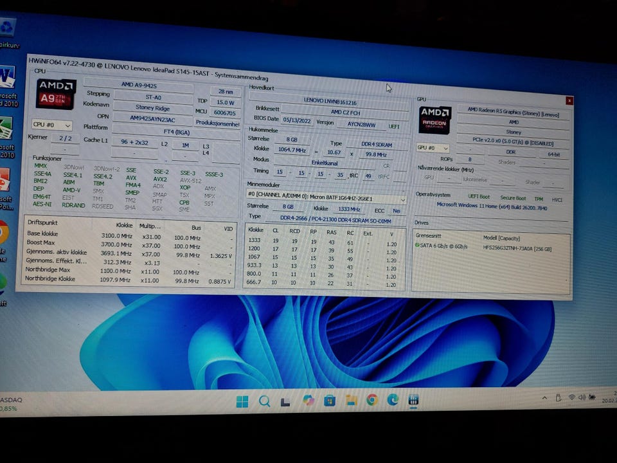The image size is (617, 463).
Task: Select the Word 2010 desktop shortcut
Action: [8, 86]
